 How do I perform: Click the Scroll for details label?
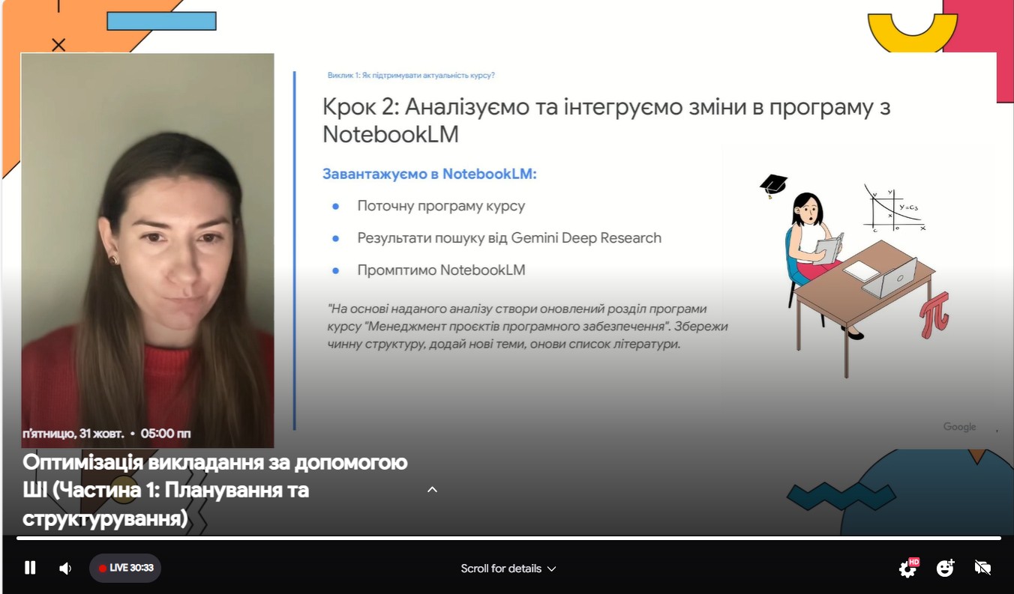click(500, 569)
